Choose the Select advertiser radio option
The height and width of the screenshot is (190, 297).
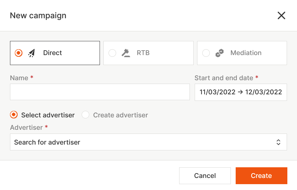(14, 115)
